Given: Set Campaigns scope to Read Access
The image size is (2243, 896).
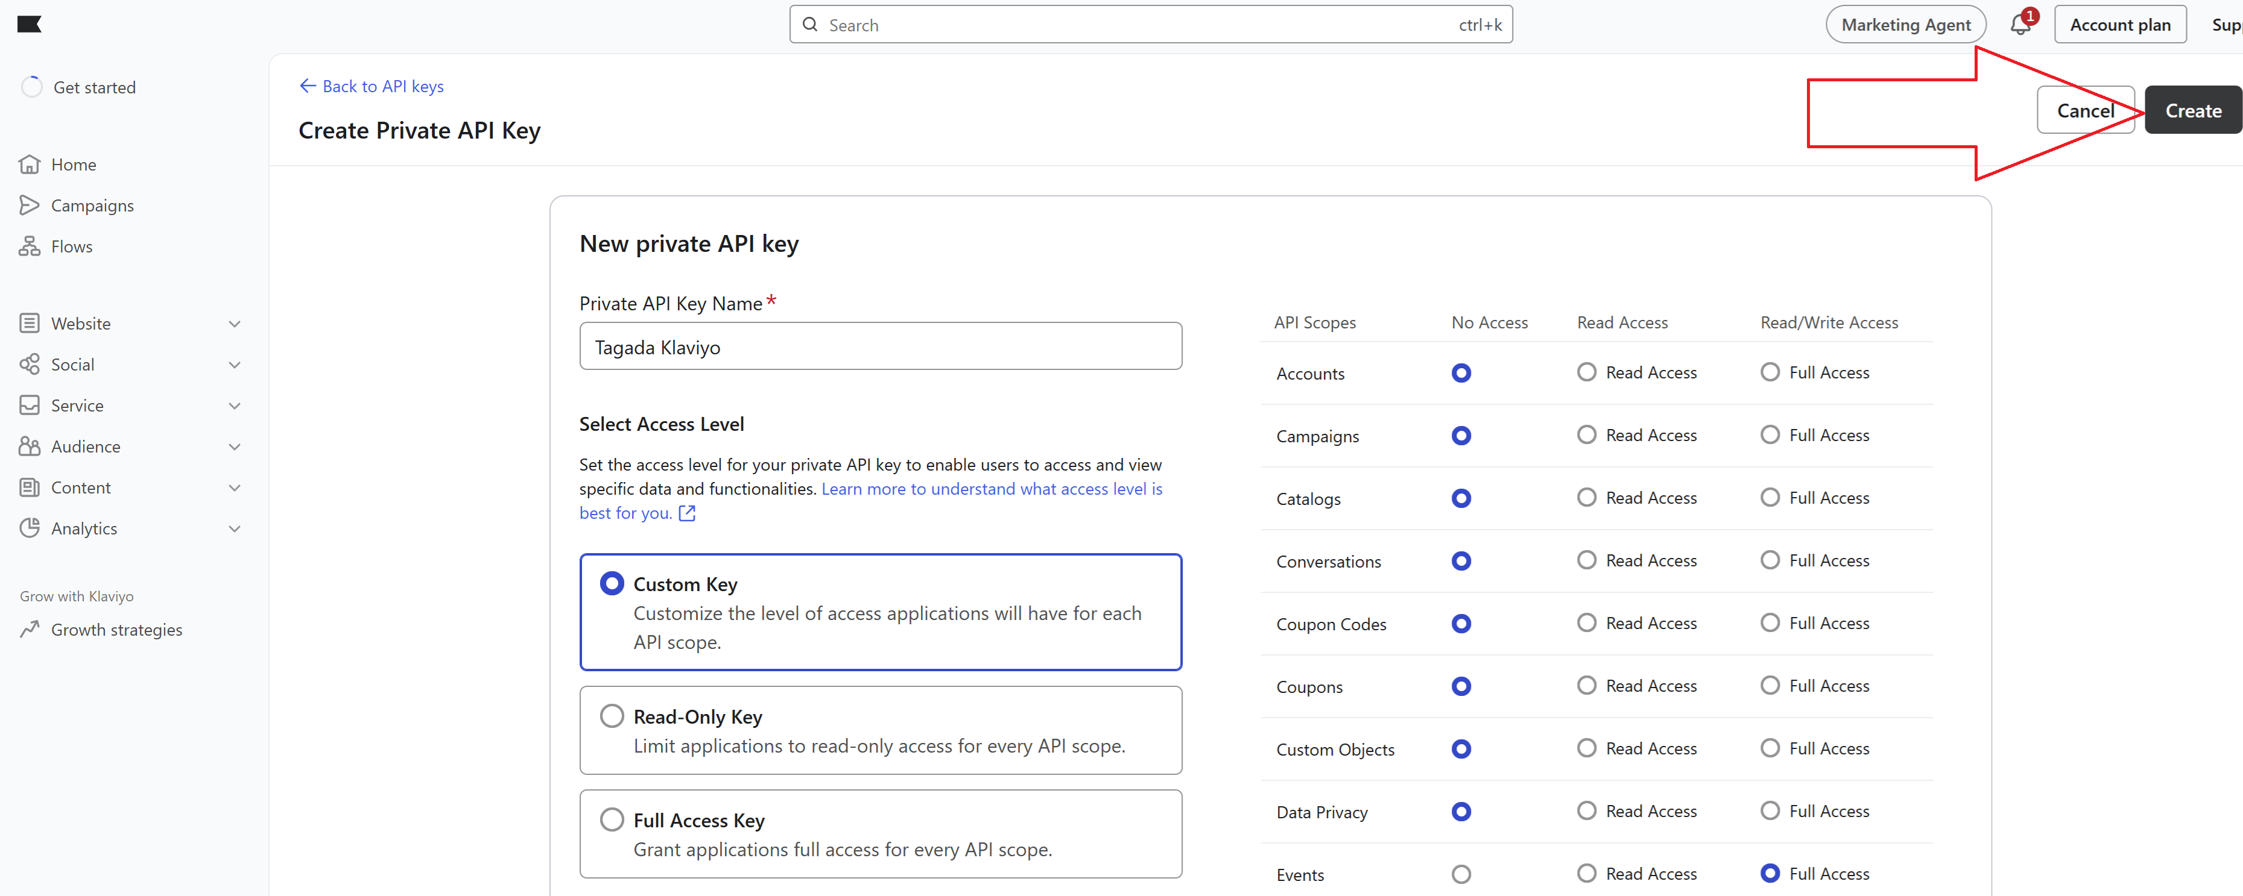Looking at the screenshot, I should (1586, 435).
